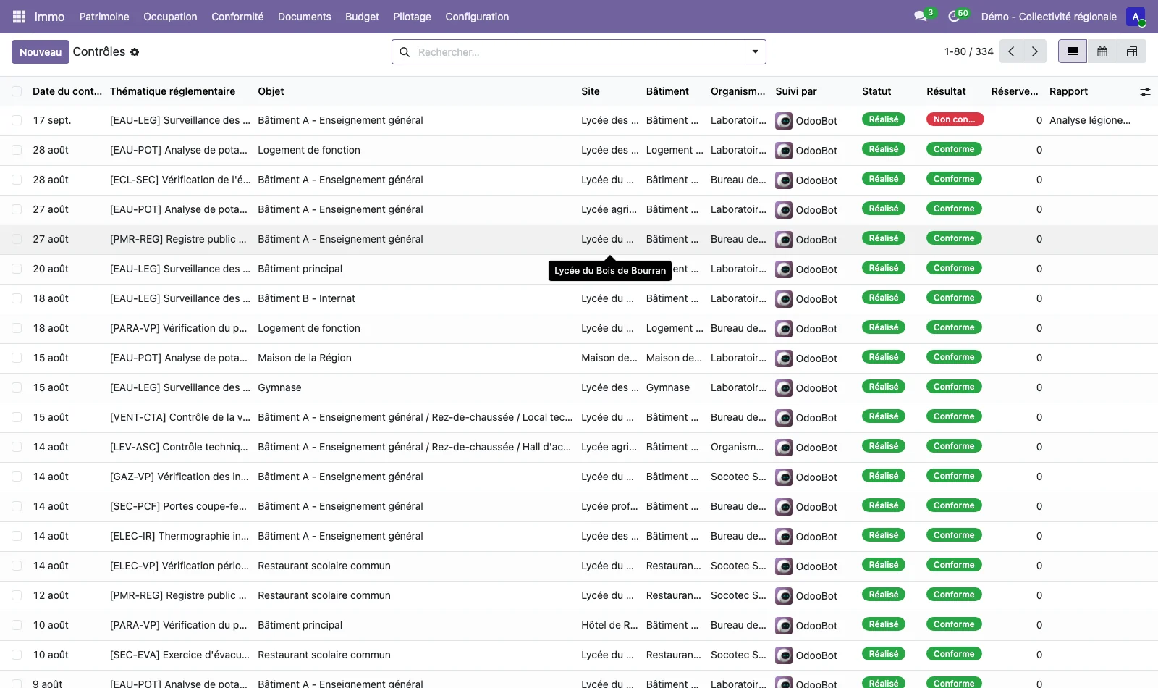
Task: Open the activities clock icon with badge 50
Action: coord(954,16)
